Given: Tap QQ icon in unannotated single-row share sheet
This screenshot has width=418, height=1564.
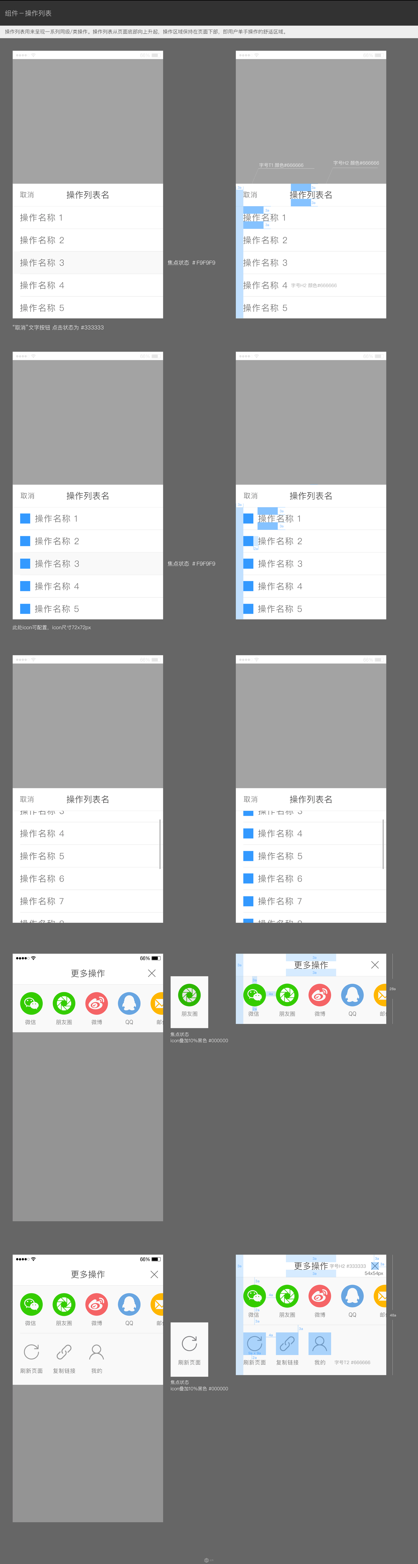Looking at the screenshot, I should 129,1003.
